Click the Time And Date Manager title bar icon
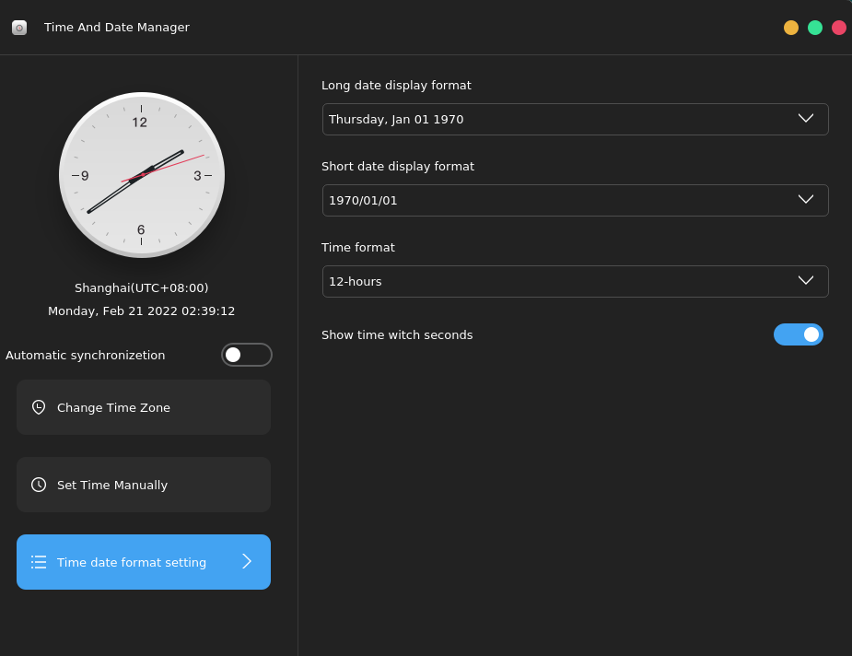This screenshot has height=656, width=852. 19,27
